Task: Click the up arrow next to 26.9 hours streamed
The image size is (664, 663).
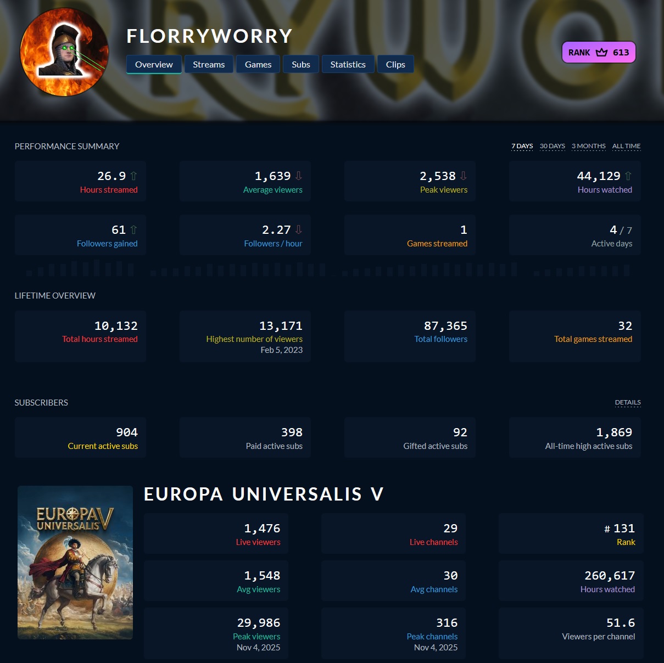Action: [133, 176]
